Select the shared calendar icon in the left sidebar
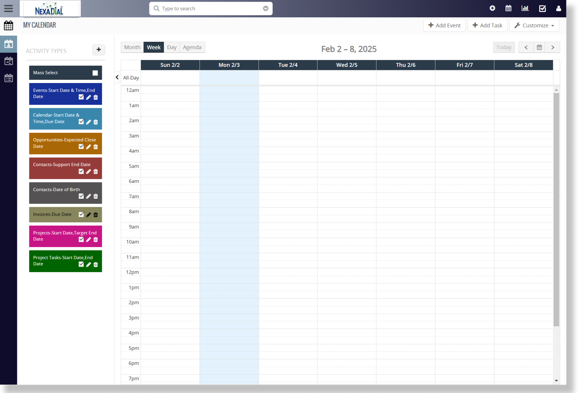This screenshot has height=393, width=578. coord(9,61)
